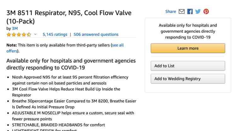233x131 pixels.
Task: Open the star rating breakdown chevron
Action: (35, 34)
